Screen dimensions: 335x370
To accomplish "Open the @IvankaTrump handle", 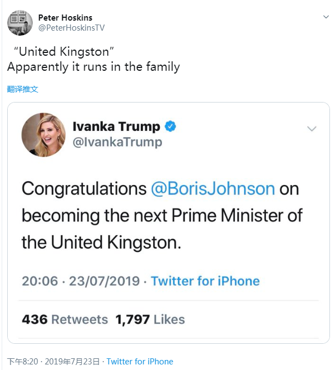I will [x=117, y=142].
